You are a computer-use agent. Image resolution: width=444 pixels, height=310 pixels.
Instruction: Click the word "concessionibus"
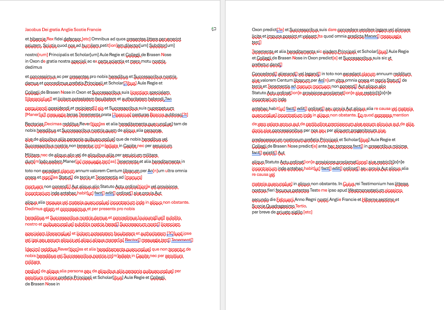coord(287,130)
